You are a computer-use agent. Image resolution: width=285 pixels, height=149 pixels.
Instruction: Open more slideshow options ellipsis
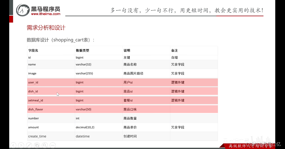click(x=53, y=145)
